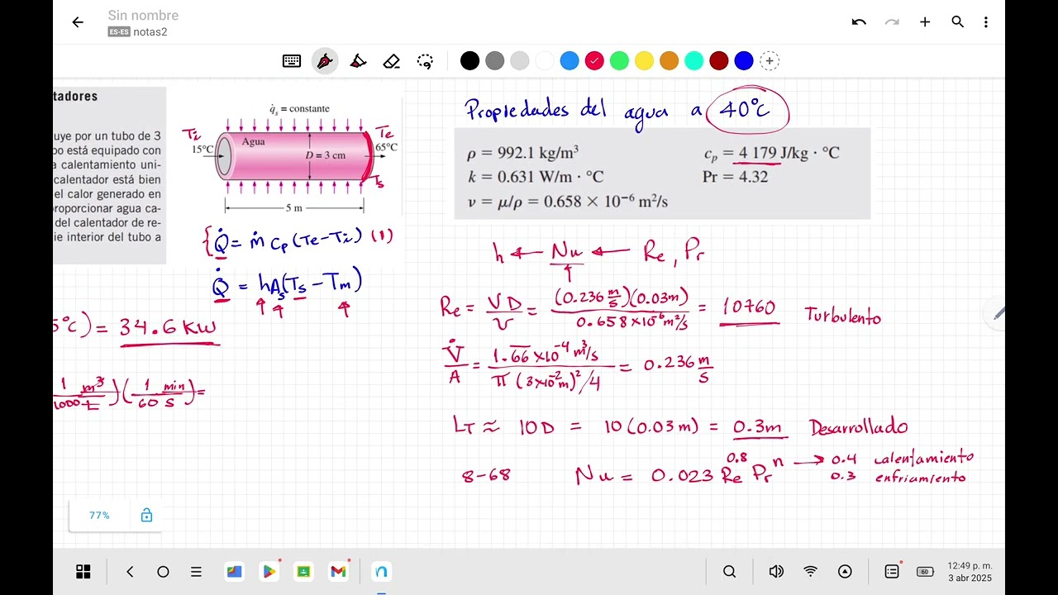Select the highlighter tool
The height and width of the screenshot is (595, 1058).
358,61
